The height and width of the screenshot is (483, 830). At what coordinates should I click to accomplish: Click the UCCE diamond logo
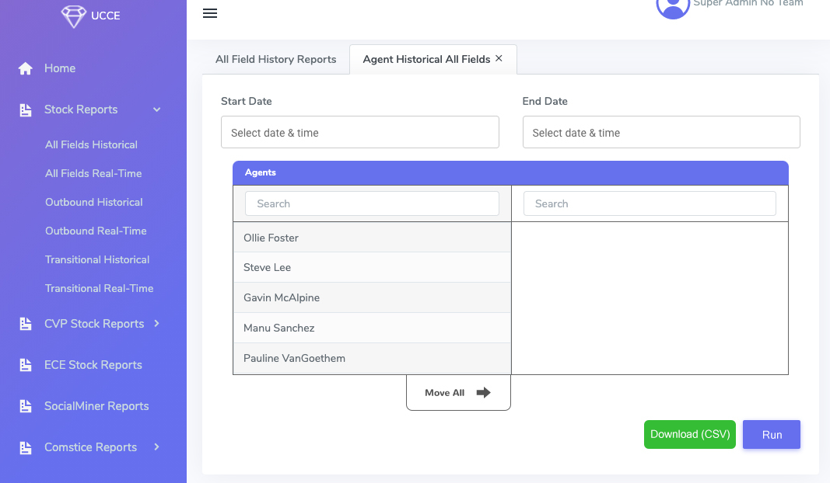(73, 16)
